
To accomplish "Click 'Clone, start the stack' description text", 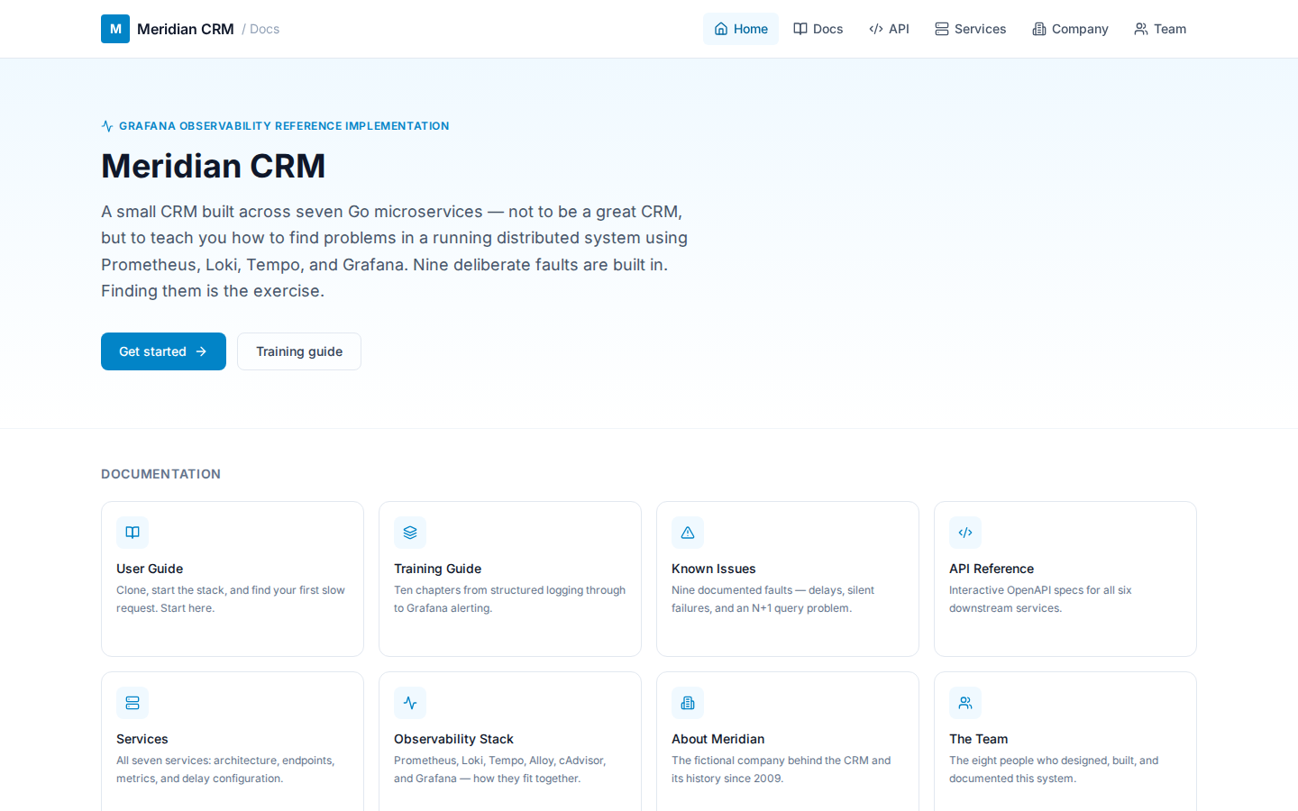I will (231, 599).
